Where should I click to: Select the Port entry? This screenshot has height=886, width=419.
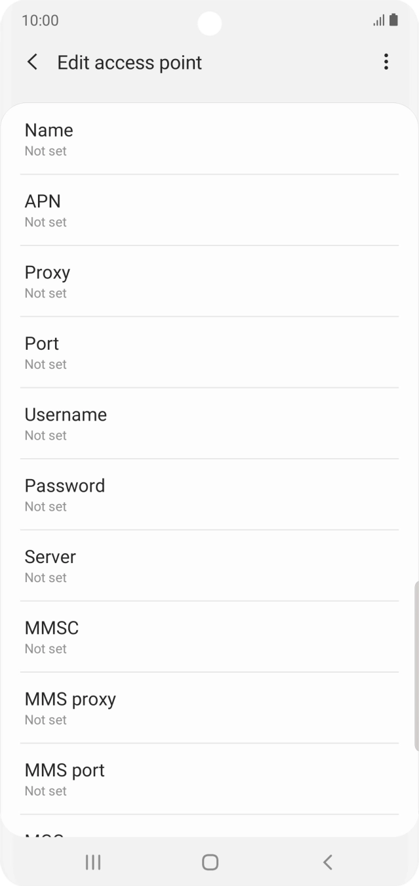click(209, 352)
